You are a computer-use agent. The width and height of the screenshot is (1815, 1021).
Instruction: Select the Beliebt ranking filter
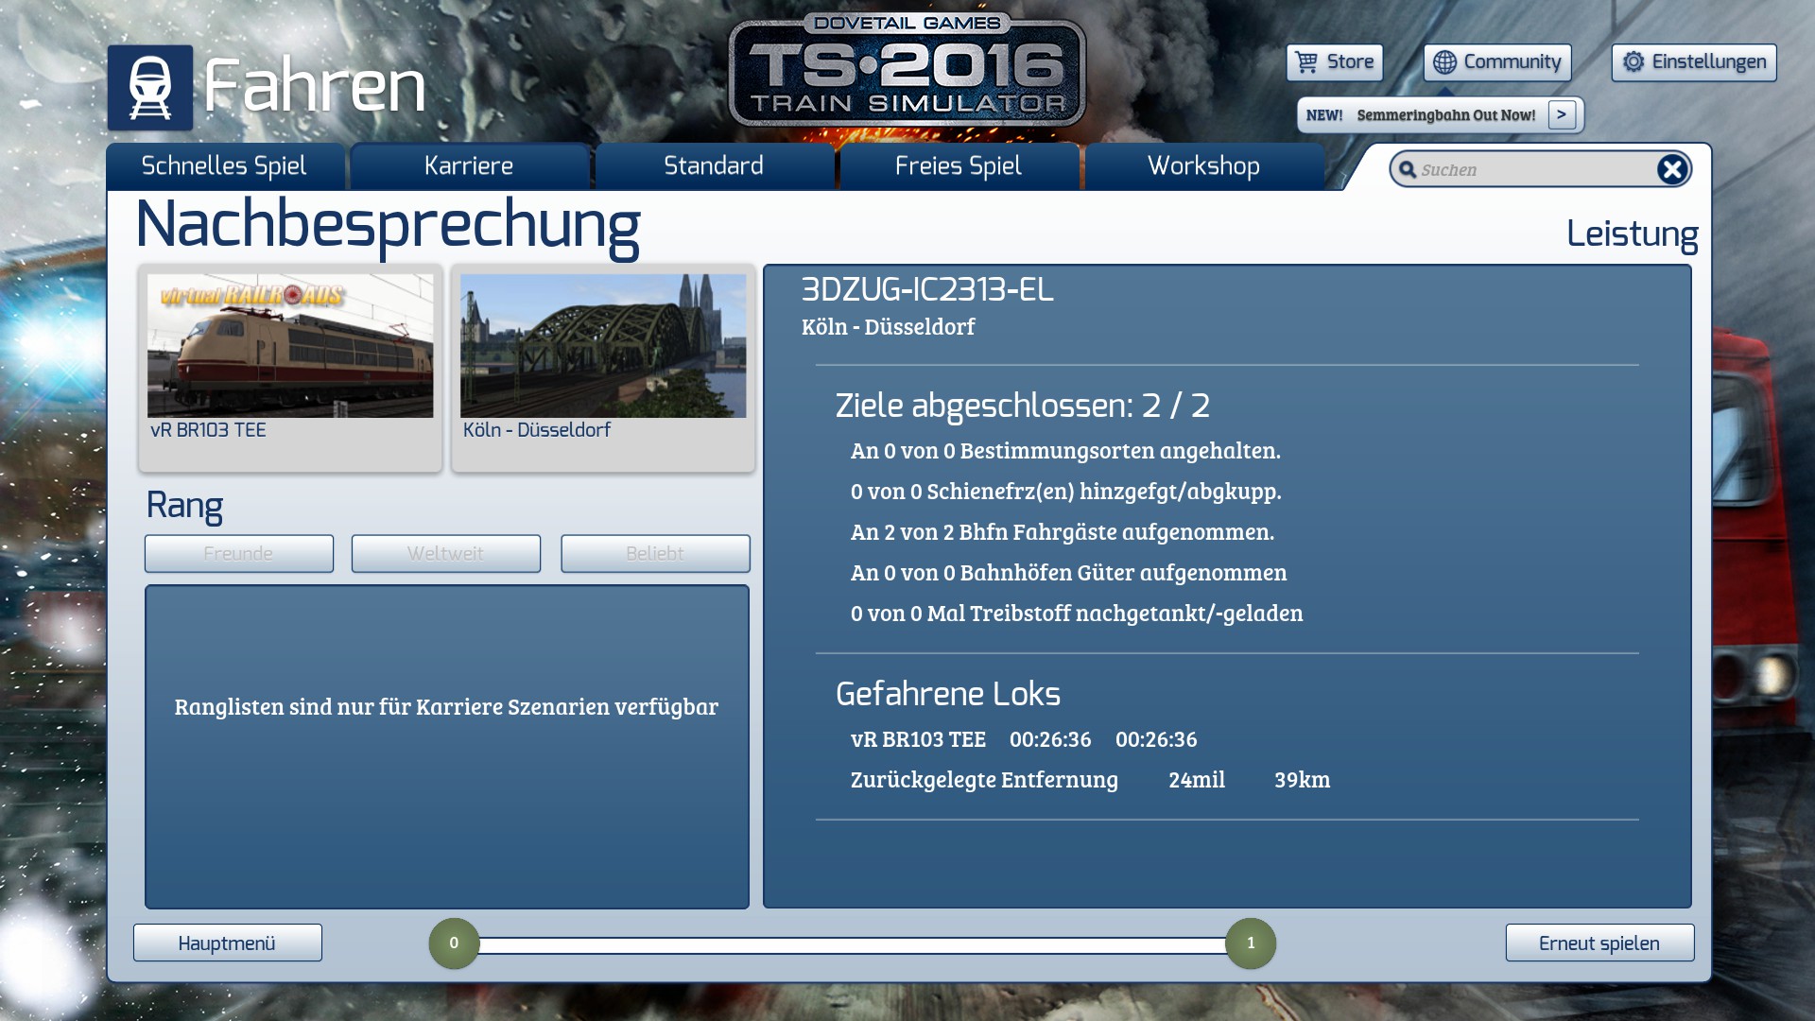point(654,553)
